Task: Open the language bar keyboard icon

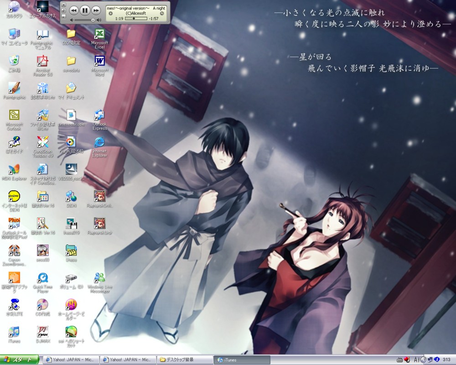Action: (x=399, y=360)
